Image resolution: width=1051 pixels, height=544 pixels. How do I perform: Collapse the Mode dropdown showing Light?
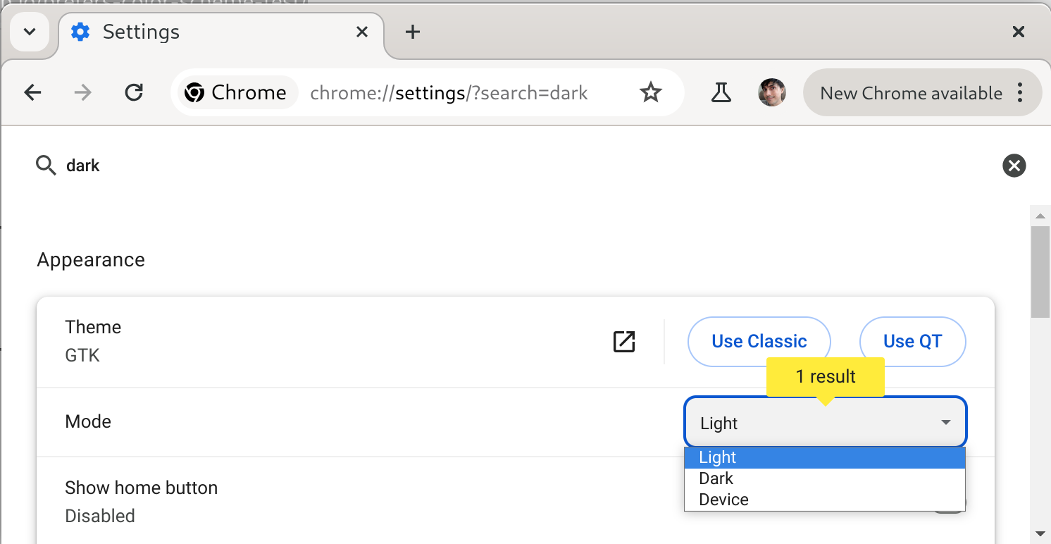825,423
